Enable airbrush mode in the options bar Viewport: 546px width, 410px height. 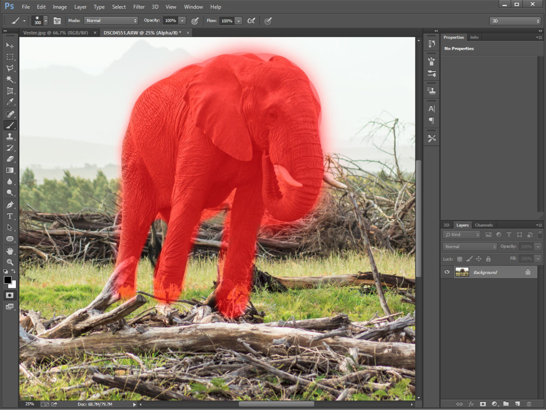point(251,20)
